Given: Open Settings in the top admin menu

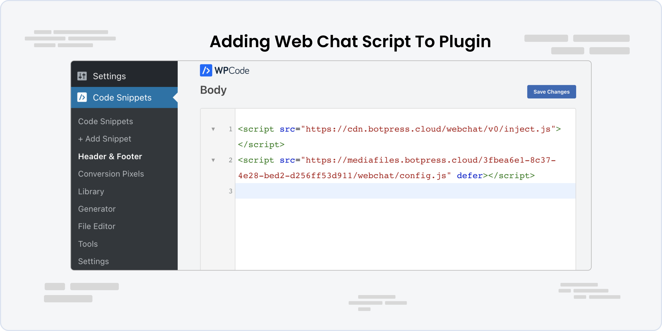Looking at the screenshot, I should [x=124, y=76].
